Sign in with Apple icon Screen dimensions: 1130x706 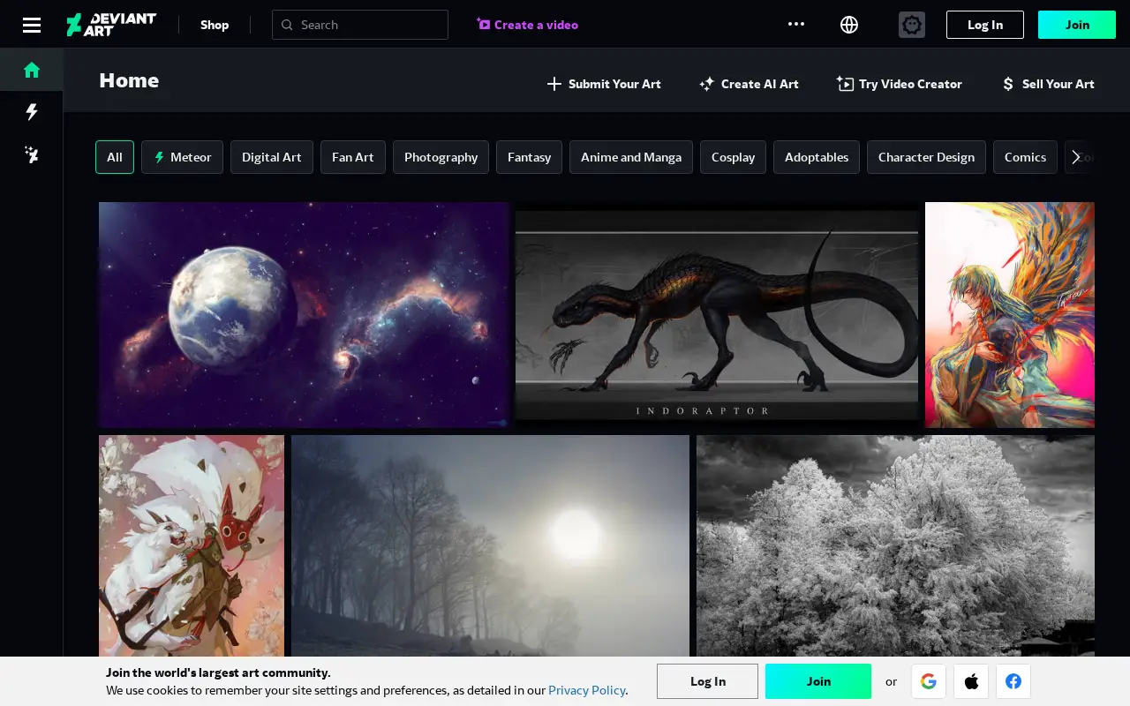coord(971,681)
